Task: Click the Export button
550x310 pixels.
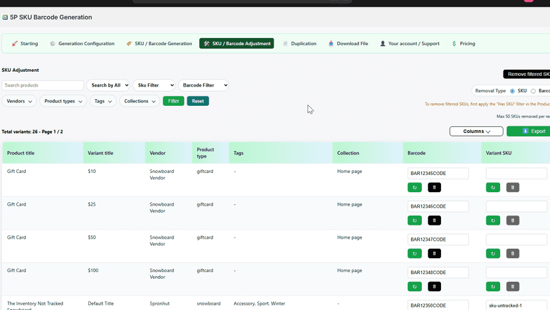Action: point(528,131)
